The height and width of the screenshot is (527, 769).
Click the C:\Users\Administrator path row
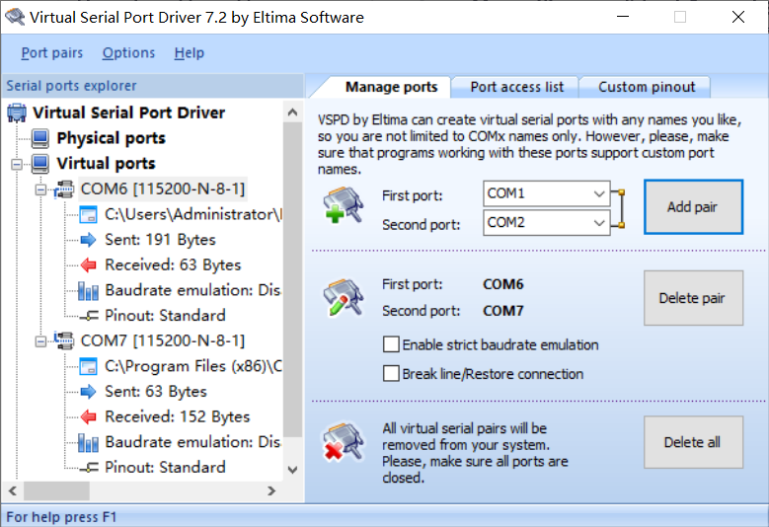tap(192, 215)
